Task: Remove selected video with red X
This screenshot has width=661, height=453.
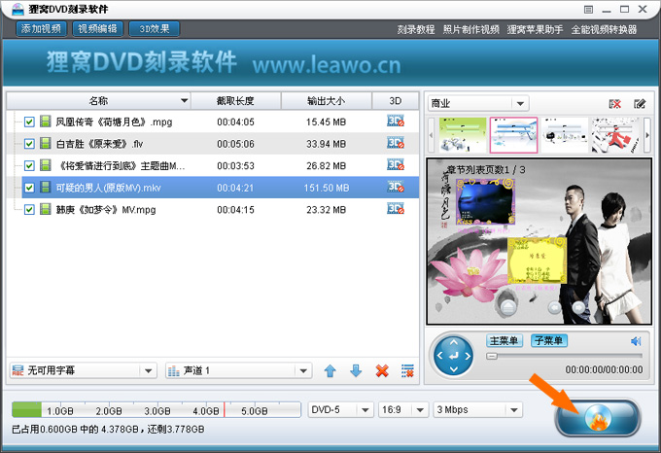Action: 382,371
